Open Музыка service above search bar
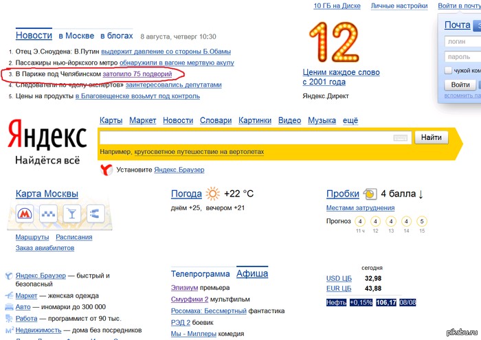The width and height of the screenshot is (481, 340). tap(322, 120)
